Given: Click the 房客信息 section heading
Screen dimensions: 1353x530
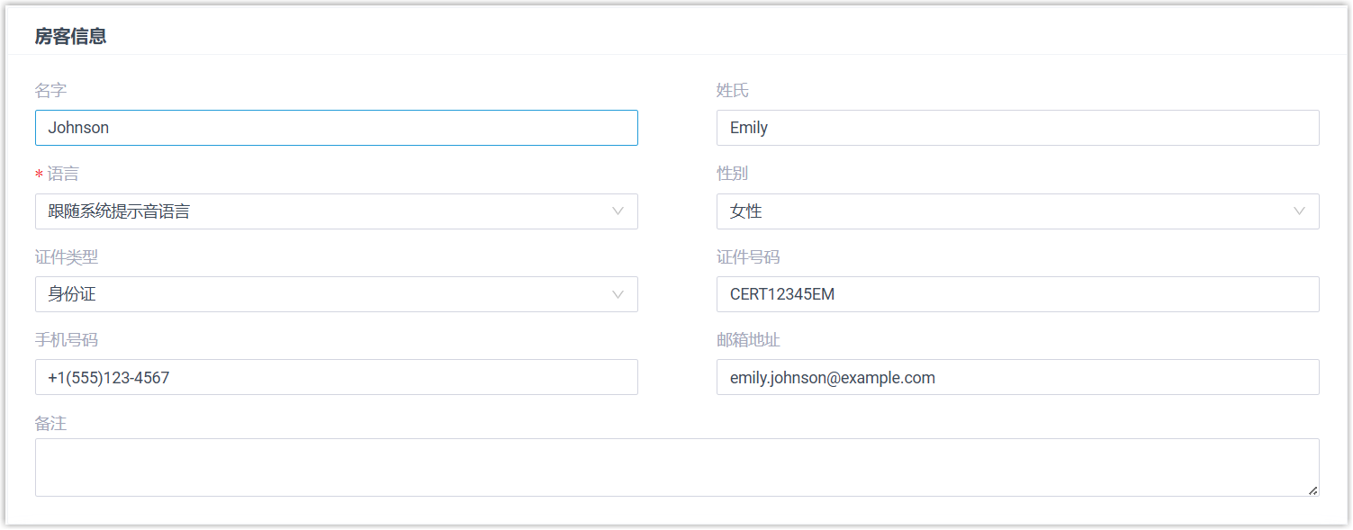Looking at the screenshot, I should coord(70,37).
